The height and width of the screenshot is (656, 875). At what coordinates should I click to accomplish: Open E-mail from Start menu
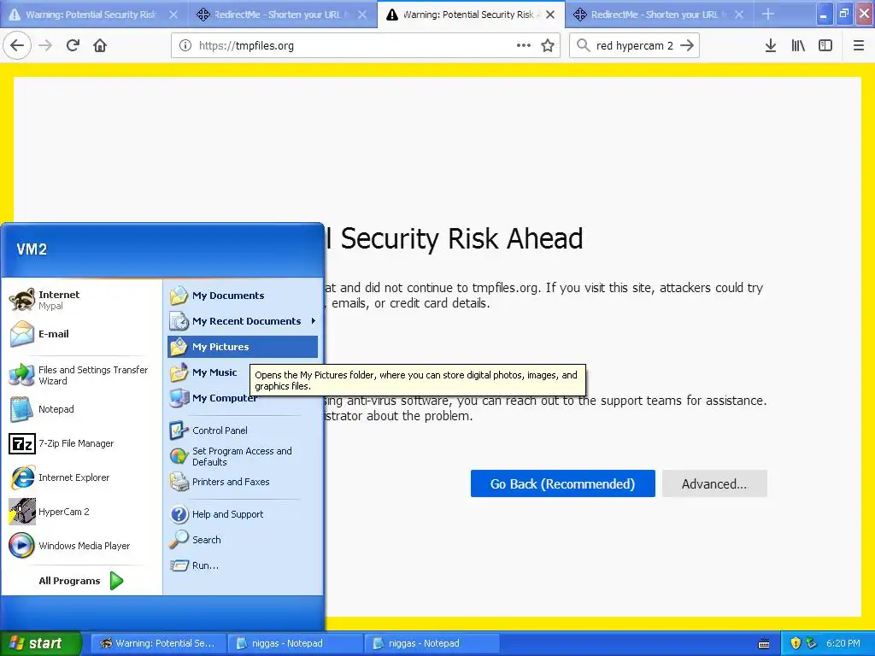[x=81, y=334]
